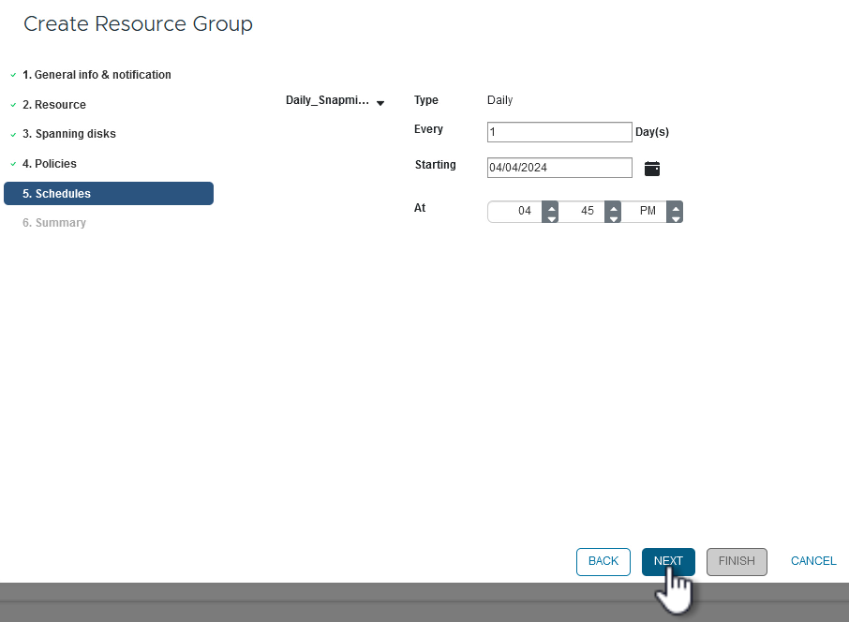849x622 pixels.
Task: Open the Starting date calendar picker
Action: click(x=652, y=169)
